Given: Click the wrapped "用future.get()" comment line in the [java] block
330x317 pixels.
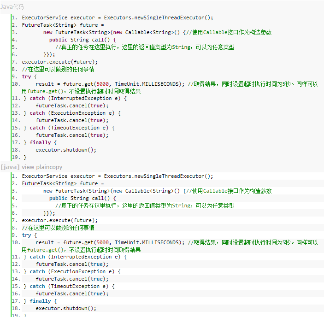Looking at the screenshot, I should (81, 250).
